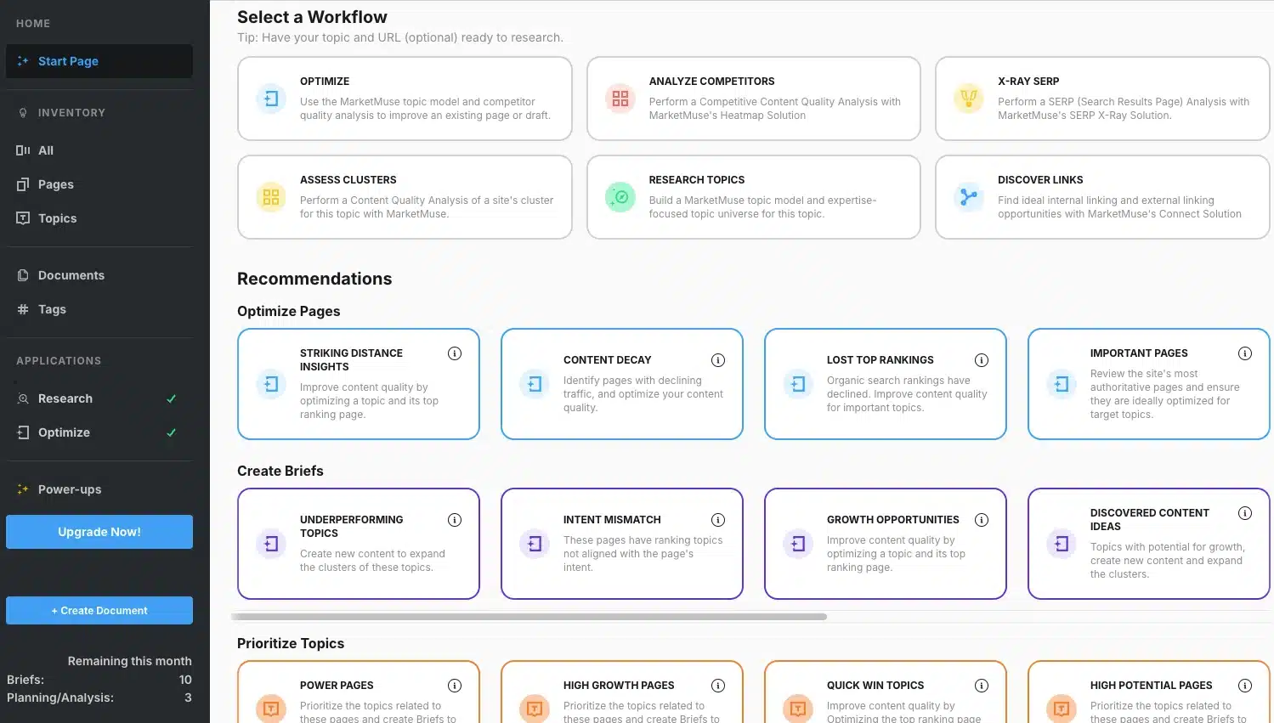Click the Analyze Competitors heatmap icon
The image size is (1274, 723).
[620, 99]
